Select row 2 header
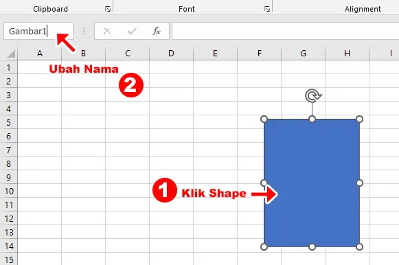 pyautogui.click(x=9, y=81)
